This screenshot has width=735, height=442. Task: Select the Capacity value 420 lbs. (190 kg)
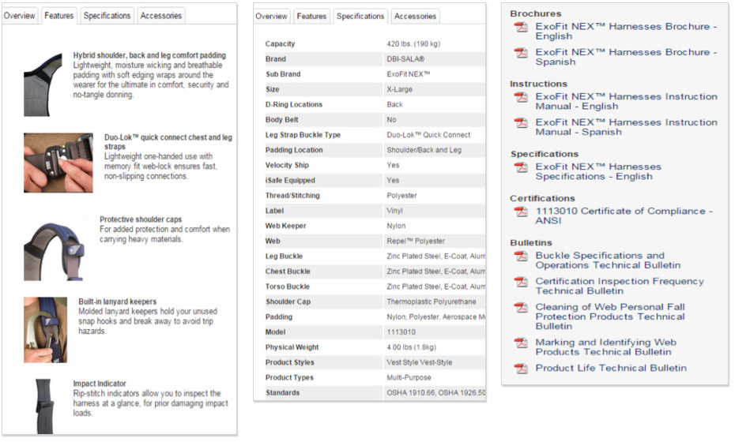point(413,43)
